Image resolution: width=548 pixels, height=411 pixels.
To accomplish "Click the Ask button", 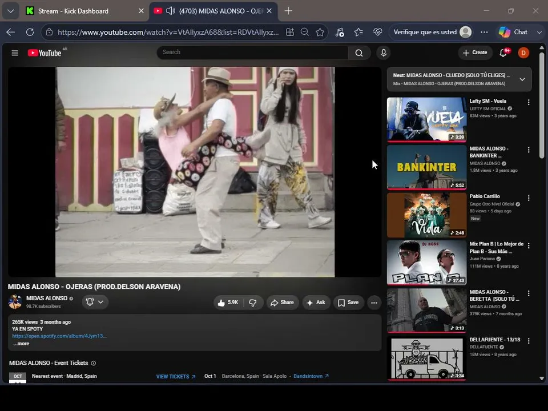I will tap(316, 303).
